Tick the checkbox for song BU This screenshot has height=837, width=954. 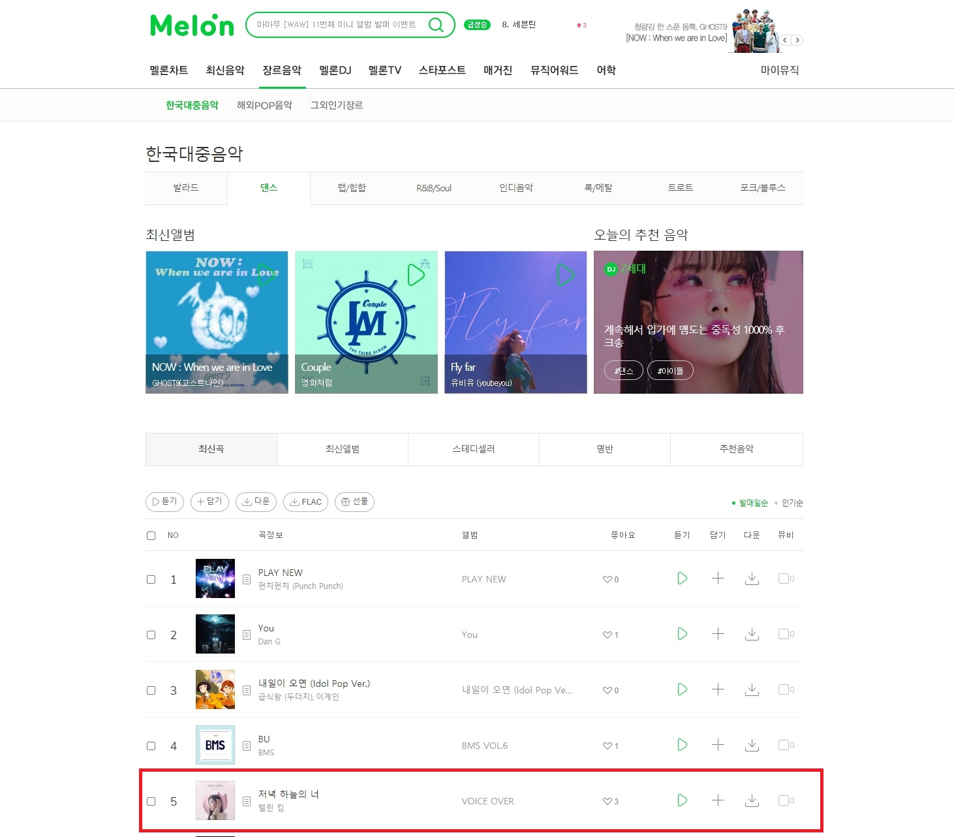coord(151,746)
